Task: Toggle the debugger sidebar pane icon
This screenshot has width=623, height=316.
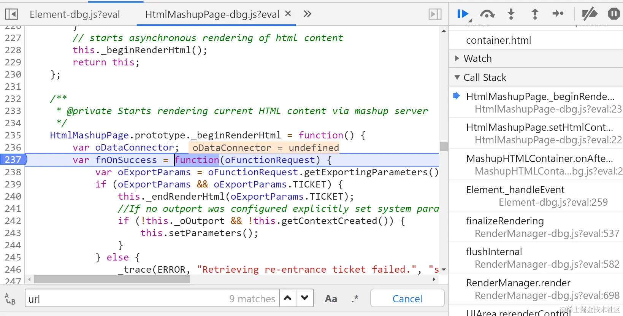Action: tap(435, 14)
